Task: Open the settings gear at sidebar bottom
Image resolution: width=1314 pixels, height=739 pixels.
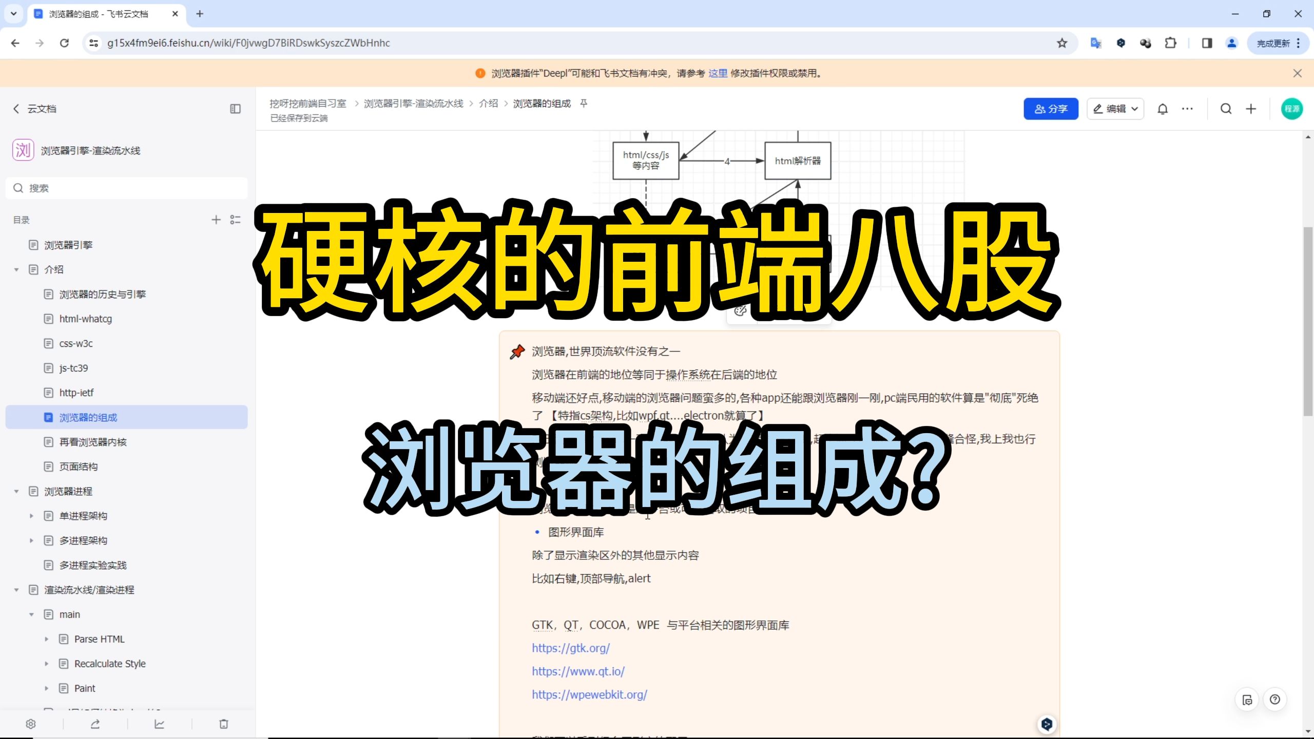Action: (x=31, y=724)
